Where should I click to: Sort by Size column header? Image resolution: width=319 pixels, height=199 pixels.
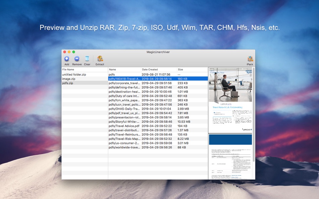click(192, 69)
